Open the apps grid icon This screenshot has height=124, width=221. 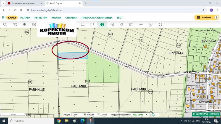(4, 18)
